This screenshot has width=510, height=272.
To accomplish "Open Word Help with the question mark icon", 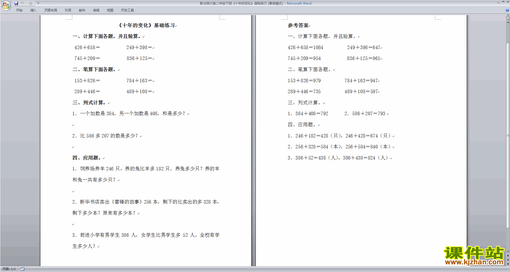I will click(x=507, y=10).
